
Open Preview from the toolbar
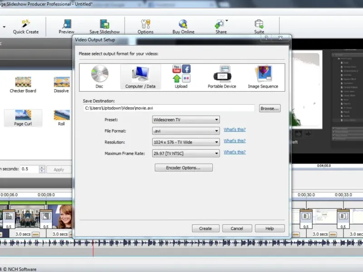point(67,26)
